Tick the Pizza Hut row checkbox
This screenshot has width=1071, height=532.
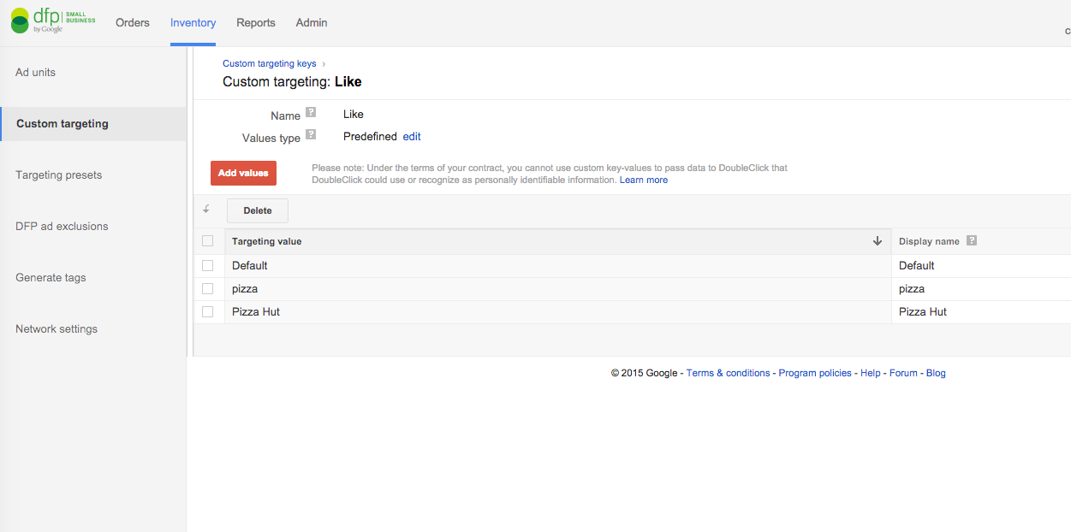[207, 311]
